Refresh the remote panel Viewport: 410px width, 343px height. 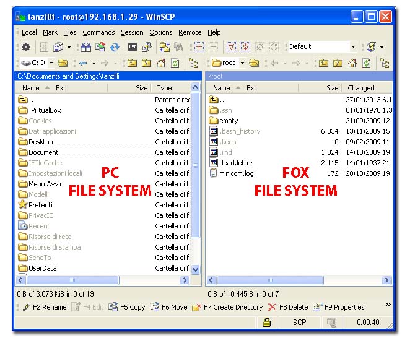tap(366, 63)
